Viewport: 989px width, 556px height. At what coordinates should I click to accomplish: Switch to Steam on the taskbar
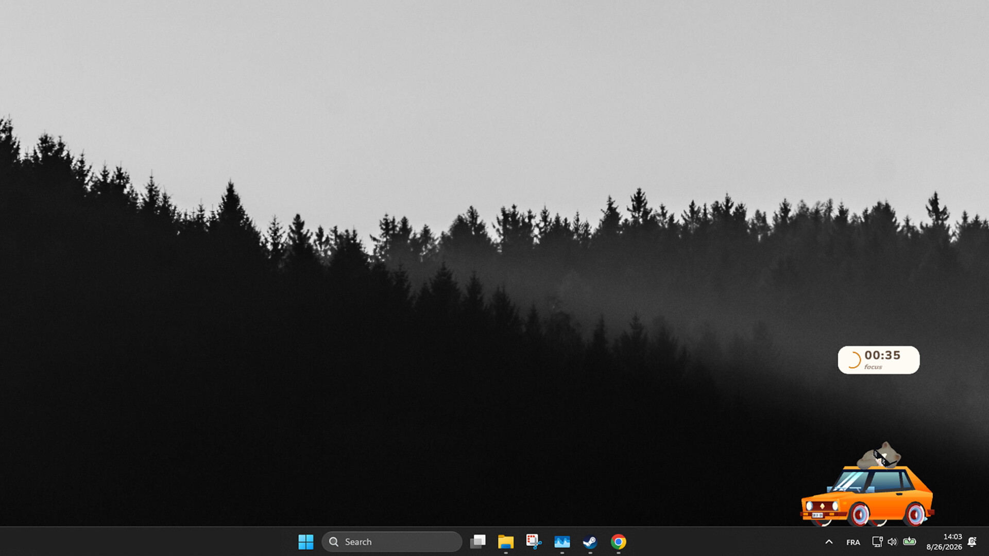tap(590, 542)
